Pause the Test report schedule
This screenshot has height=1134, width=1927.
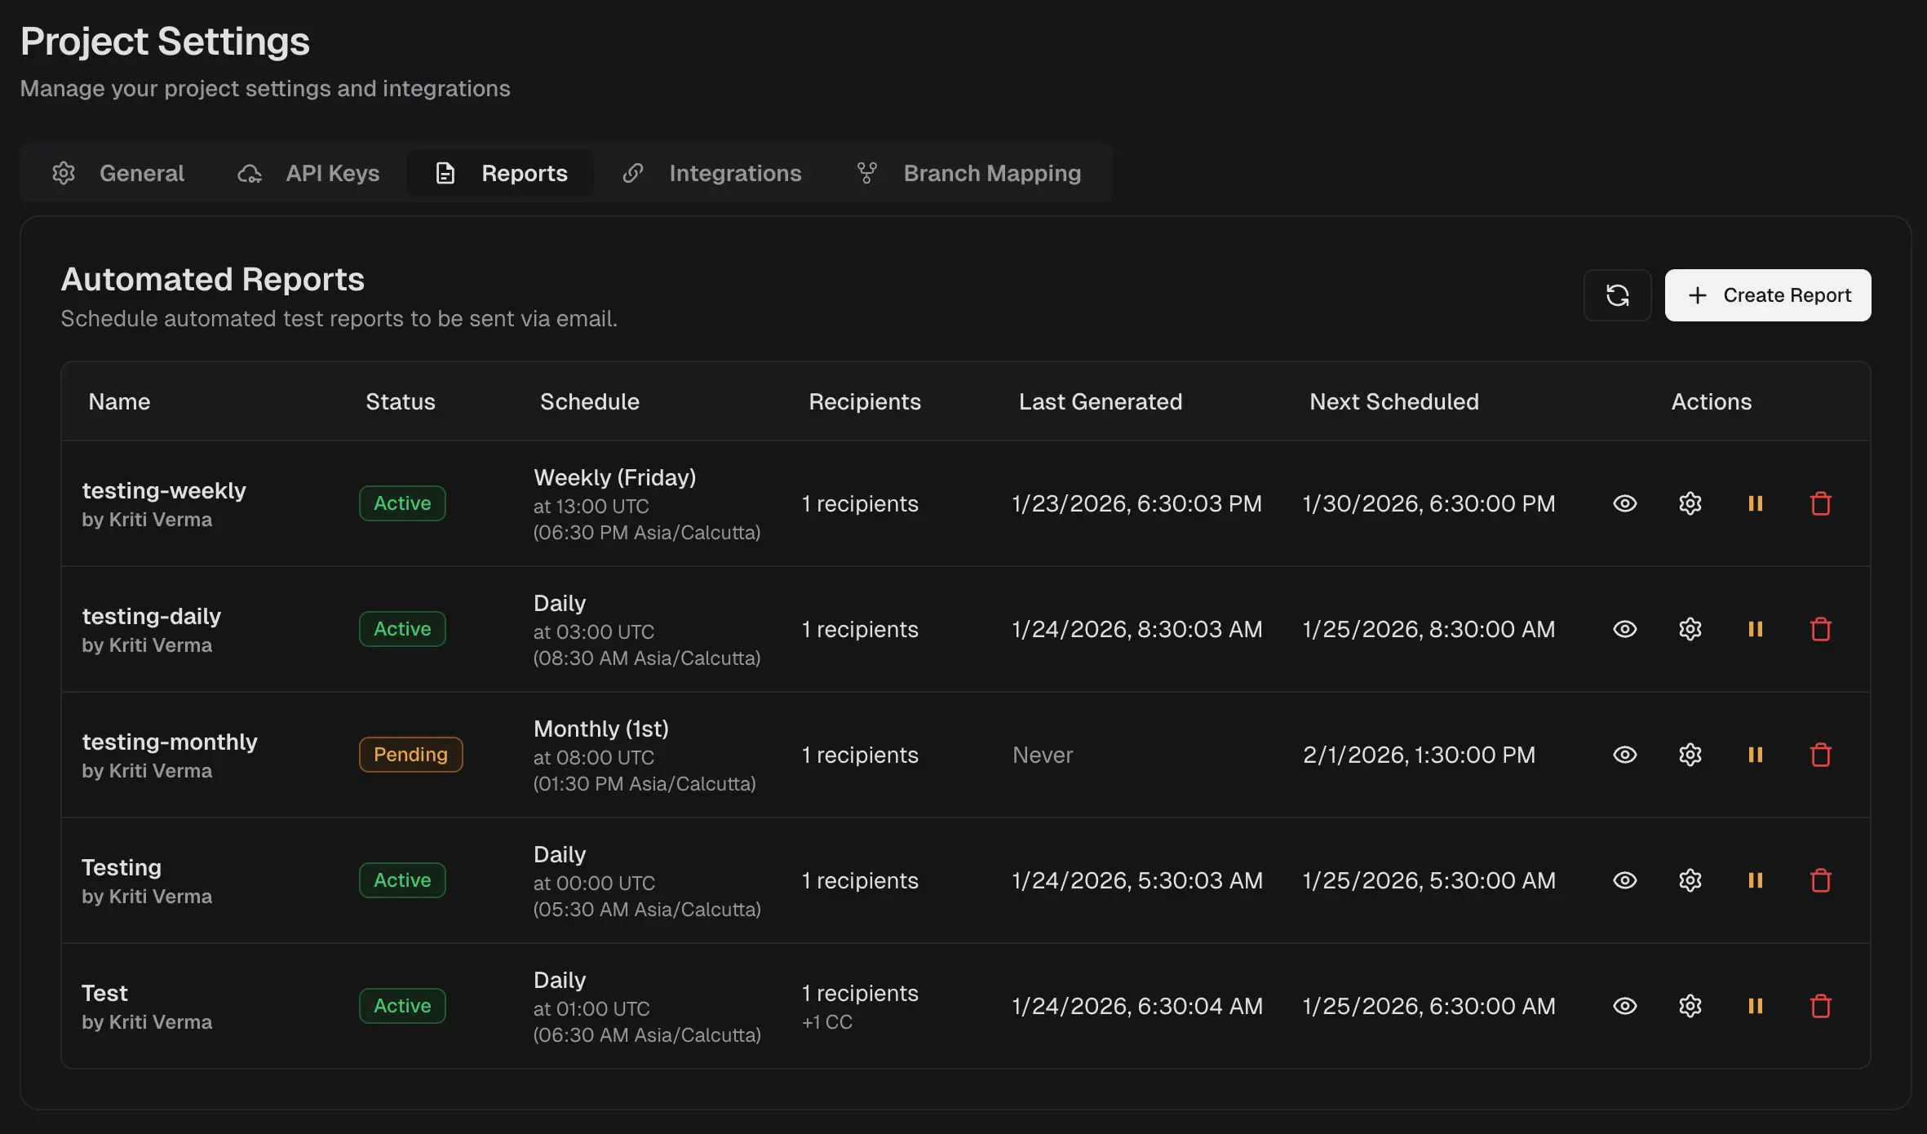[1755, 1006]
